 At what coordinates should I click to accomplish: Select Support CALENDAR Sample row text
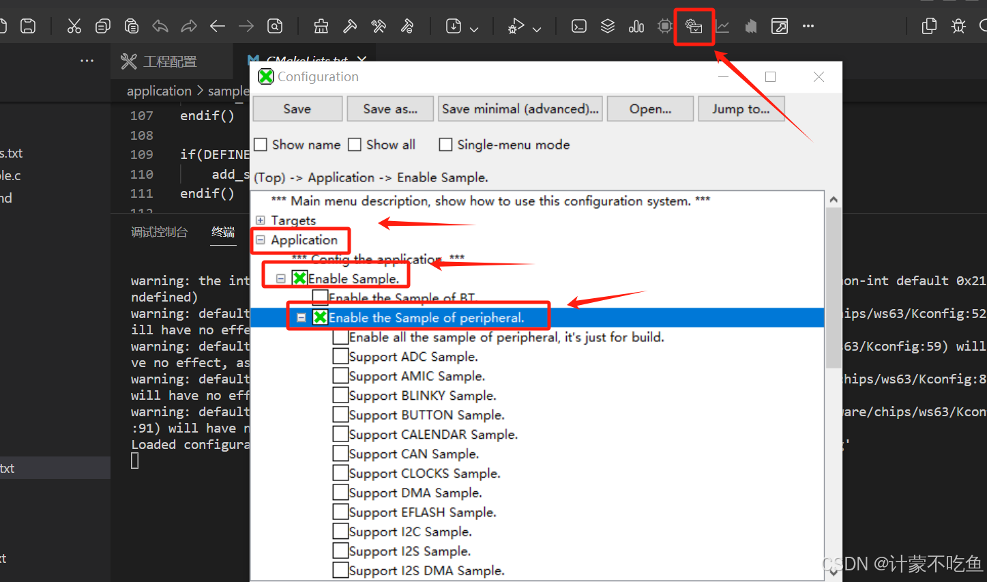coord(433,435)
